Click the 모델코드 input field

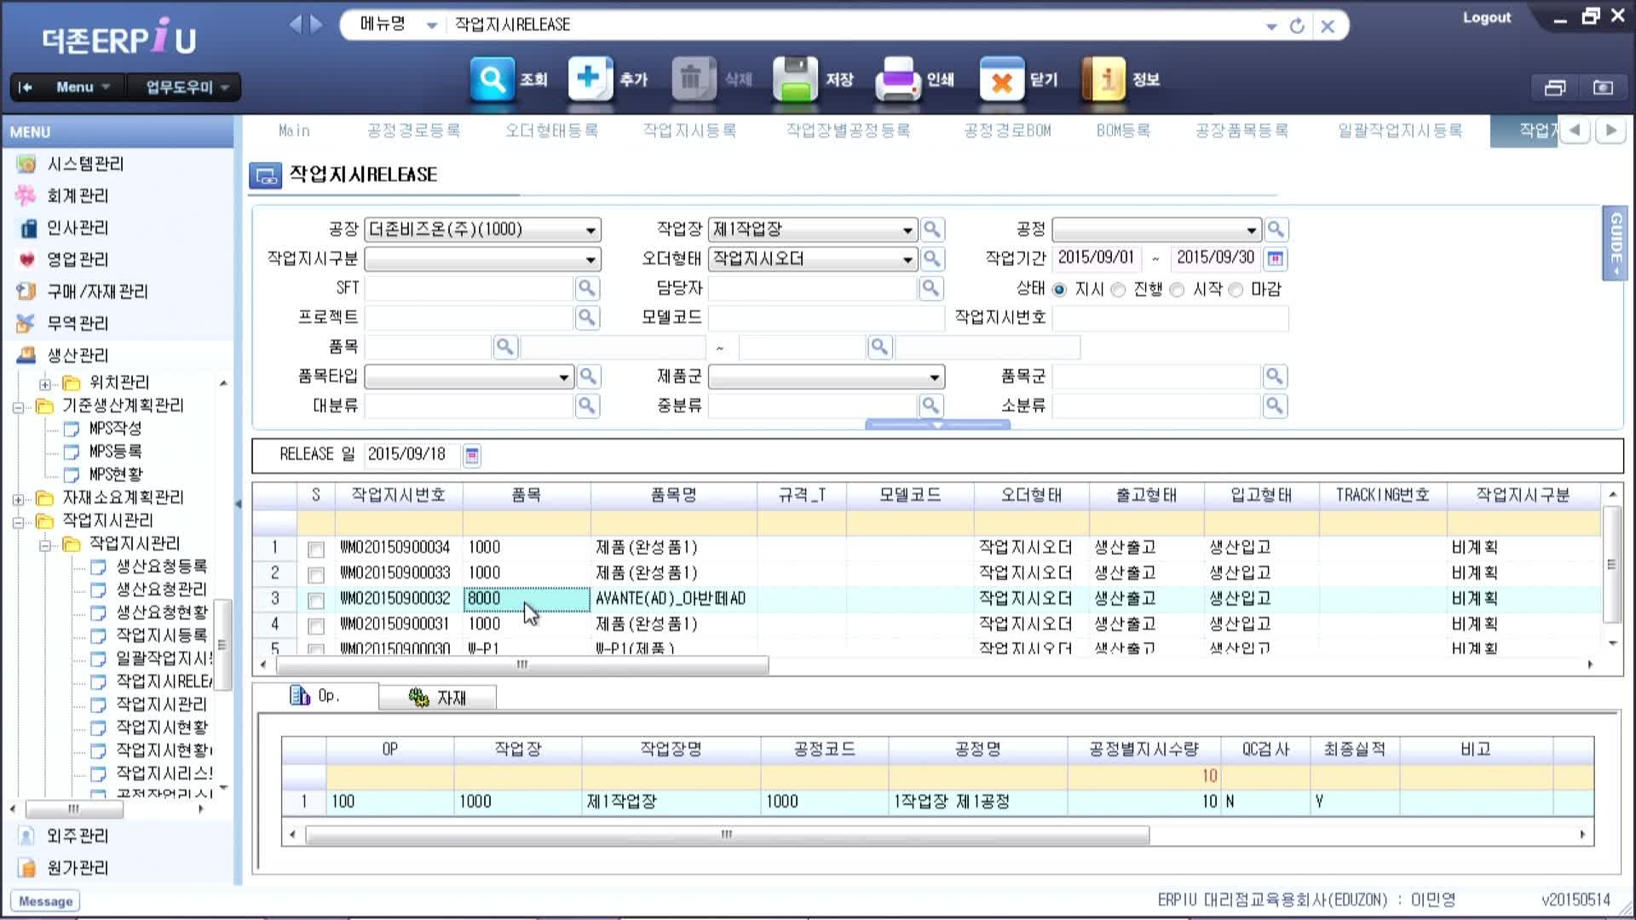pos(827,318)
